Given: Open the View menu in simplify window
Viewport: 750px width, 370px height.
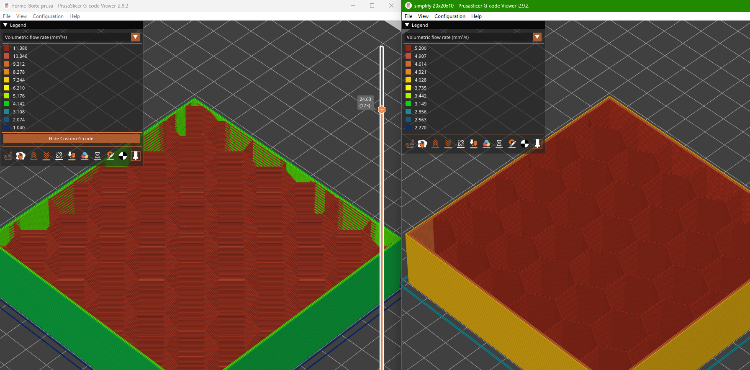Looking at the screenshot, I should tap(423, 16).
